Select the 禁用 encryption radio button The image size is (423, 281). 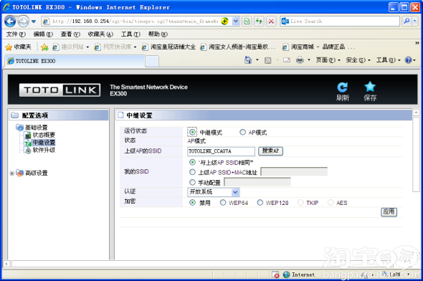click(x=192, y=203)
